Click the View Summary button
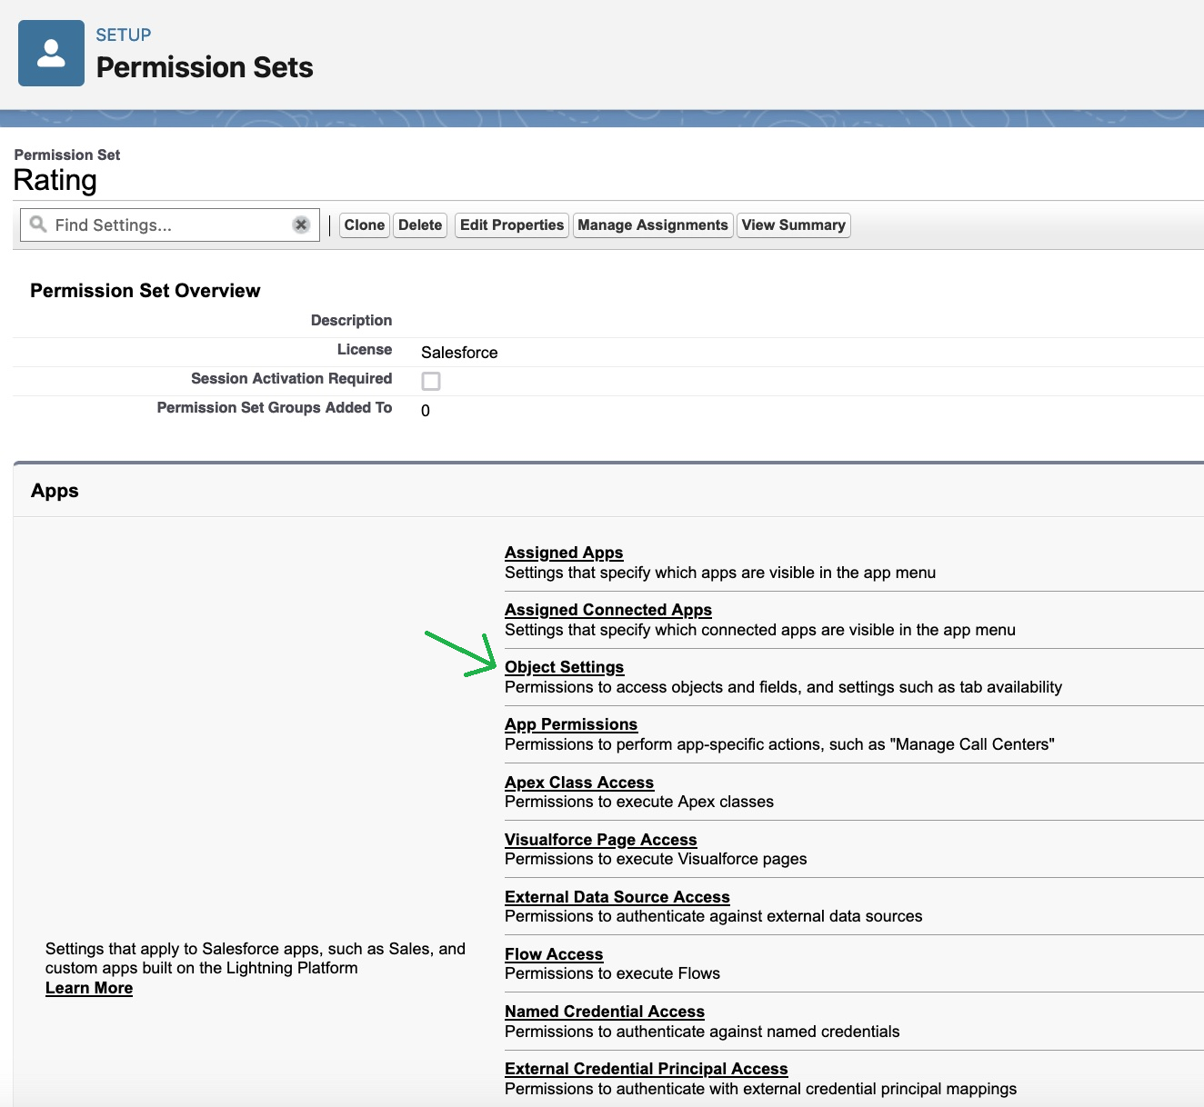The image size is (1204, 1107). pyautogui.click(x=793, y=224)
